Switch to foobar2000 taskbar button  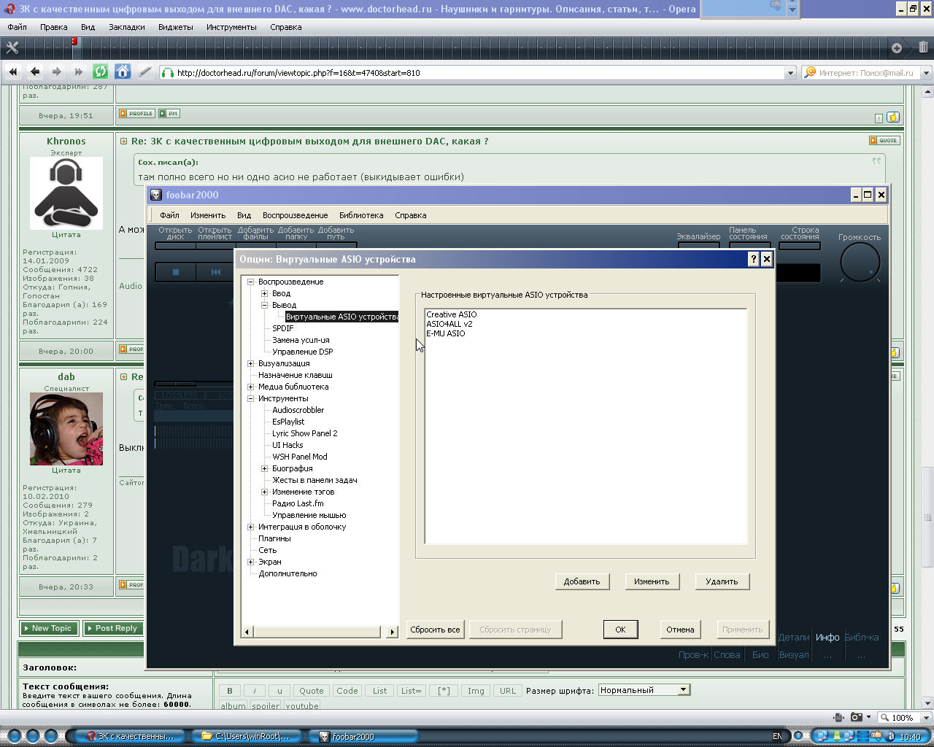(x=363, y=736)
